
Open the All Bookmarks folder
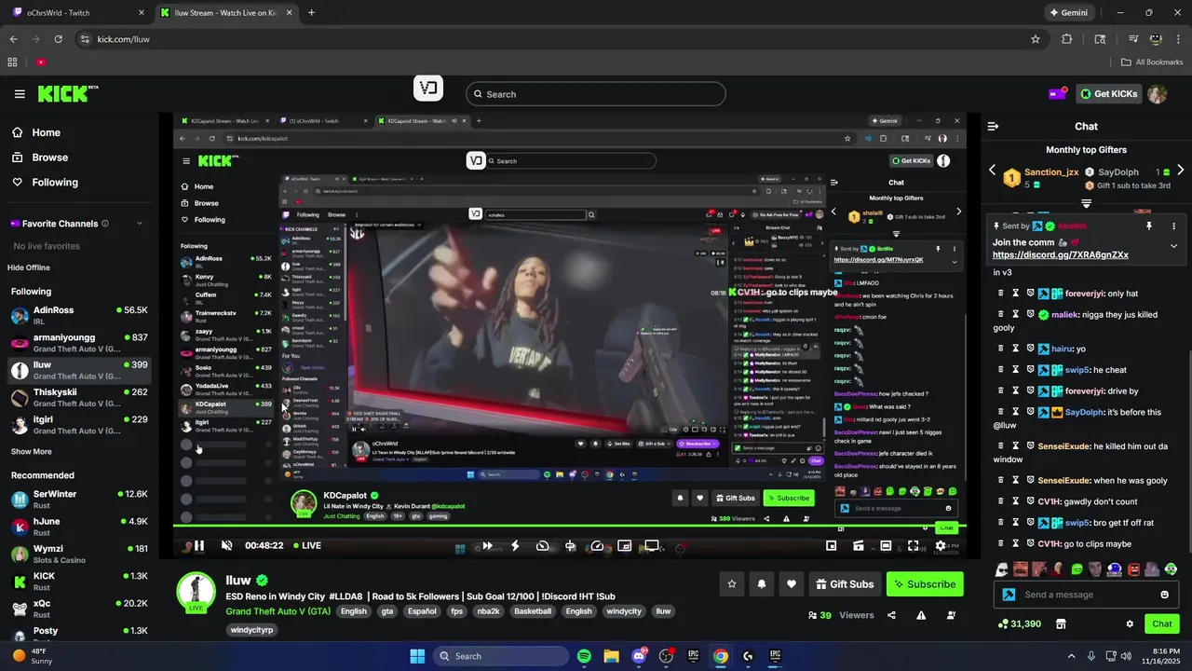[x=1152, y=62]
